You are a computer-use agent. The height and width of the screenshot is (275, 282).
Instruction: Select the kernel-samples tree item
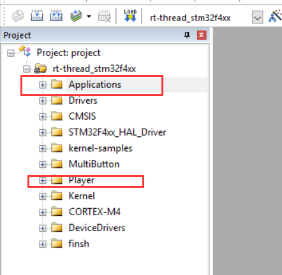tap(100, 148)
